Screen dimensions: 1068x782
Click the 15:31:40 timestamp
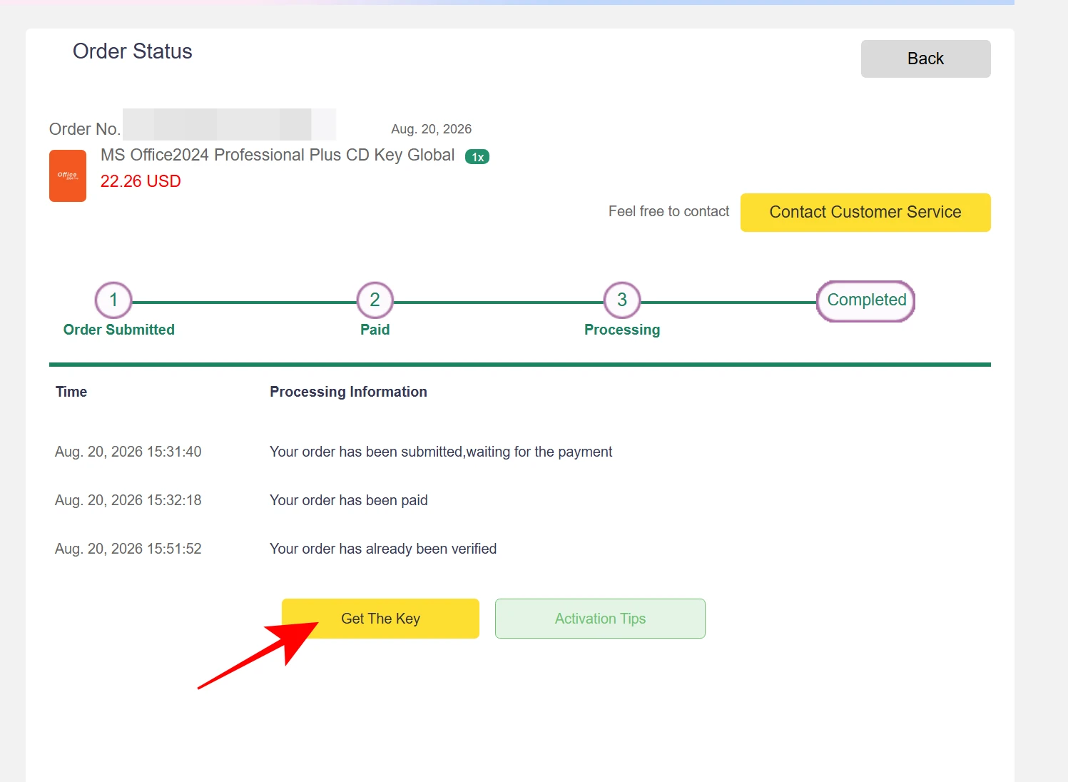[128, 452]
